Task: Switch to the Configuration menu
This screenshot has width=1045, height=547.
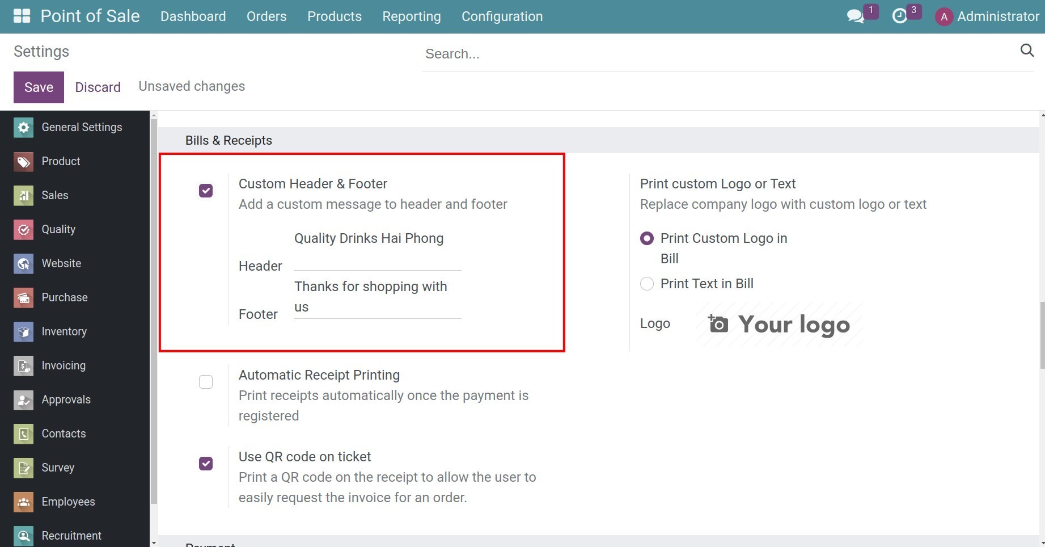Action: coord(501,16)
